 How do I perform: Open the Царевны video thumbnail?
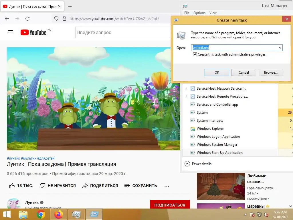221,206
